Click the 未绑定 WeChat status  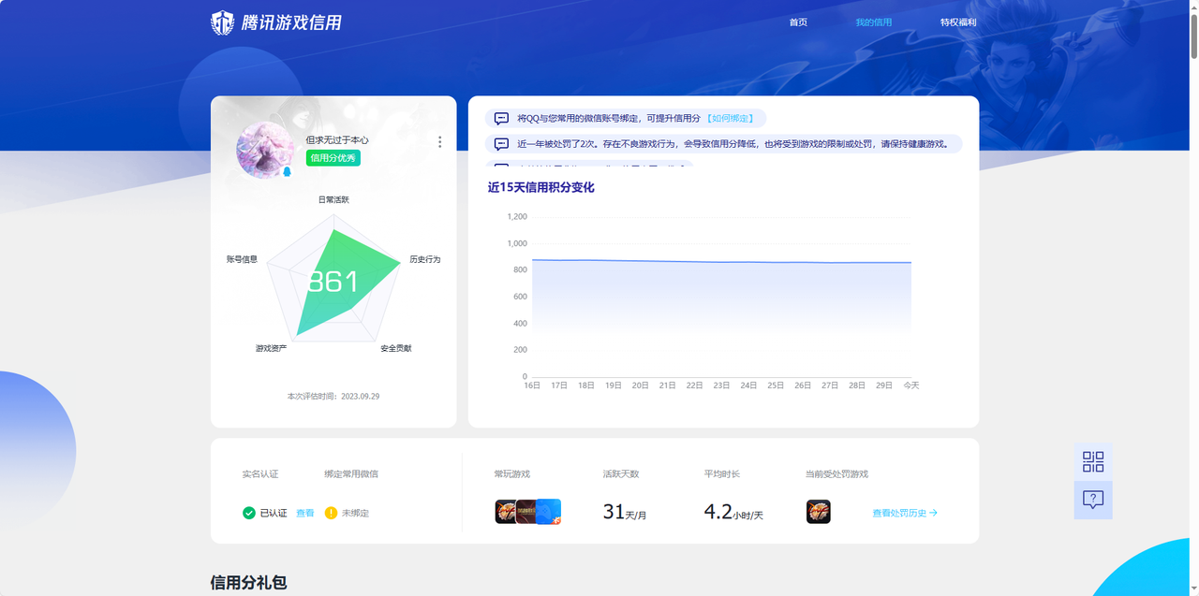355,513
